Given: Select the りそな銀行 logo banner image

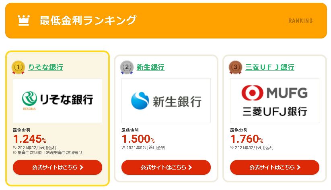Looking at the screenshot, I should (58, 101).
